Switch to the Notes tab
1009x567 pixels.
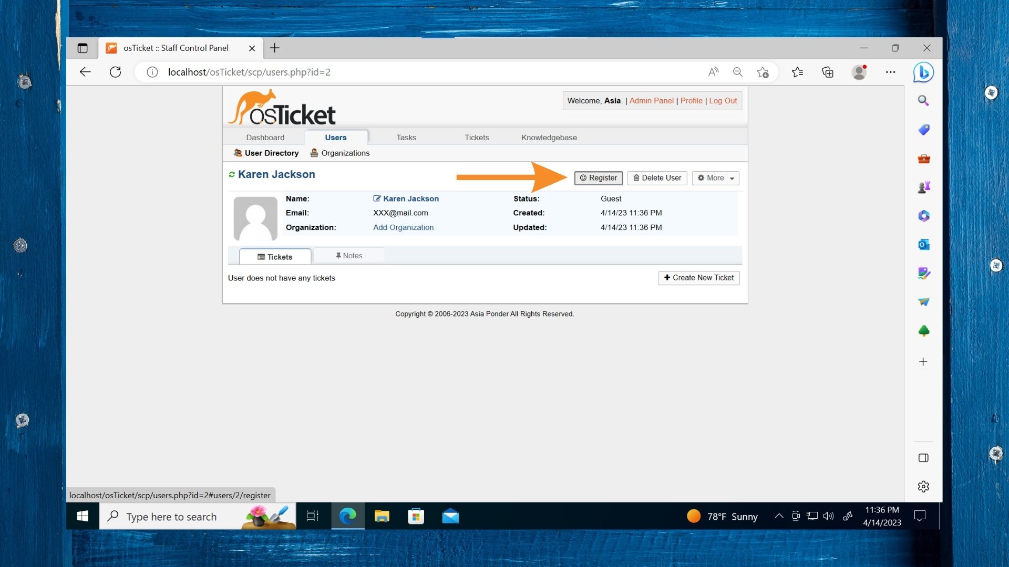click(x=349, y=256)
